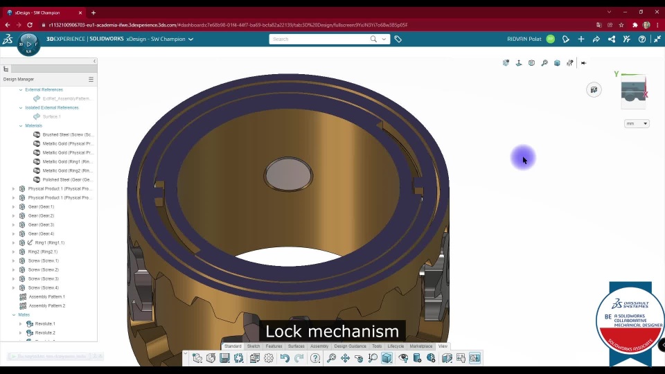Switch to the Marketplace tab

tap(421, 346)
